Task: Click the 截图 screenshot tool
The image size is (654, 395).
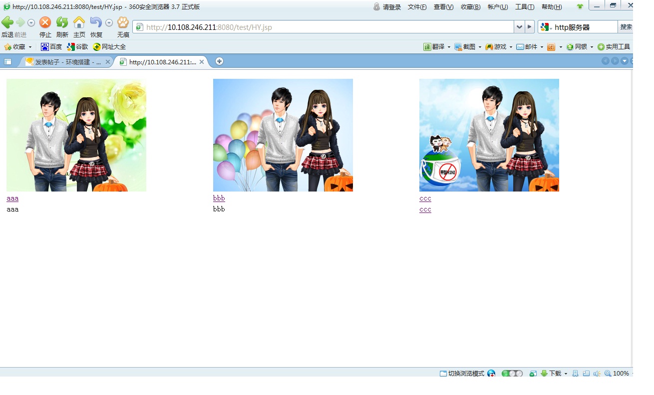Action: click(465, 47)
